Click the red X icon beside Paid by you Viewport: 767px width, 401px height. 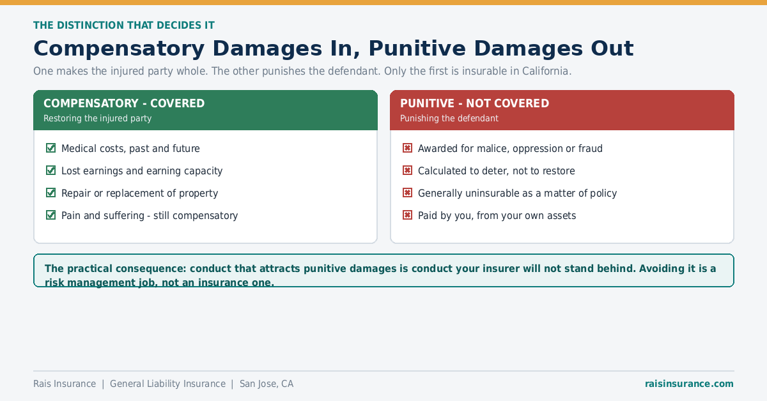click(x=407, y=215)
